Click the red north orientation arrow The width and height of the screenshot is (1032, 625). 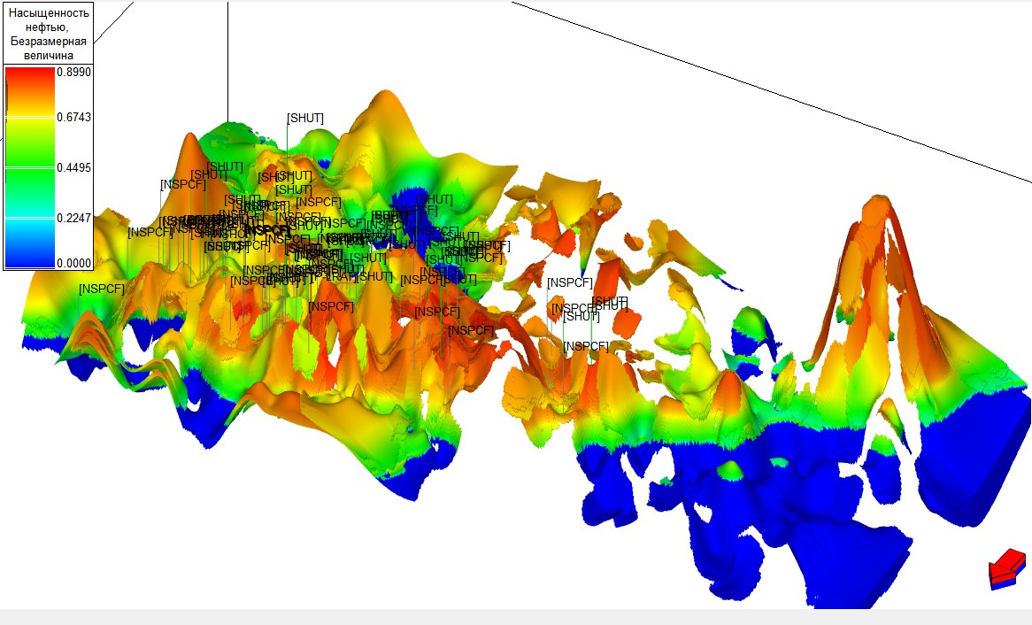tap(1006, 565)
